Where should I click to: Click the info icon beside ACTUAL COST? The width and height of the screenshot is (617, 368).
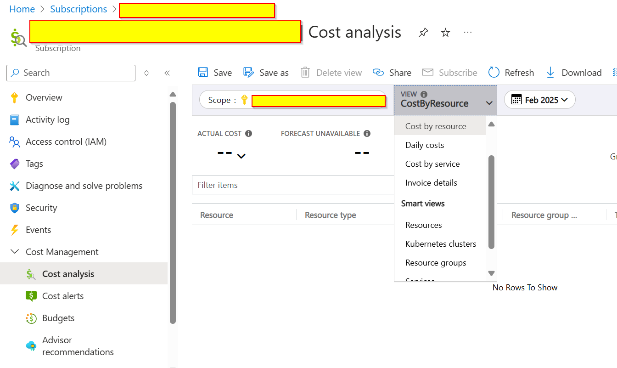point(248,134)
